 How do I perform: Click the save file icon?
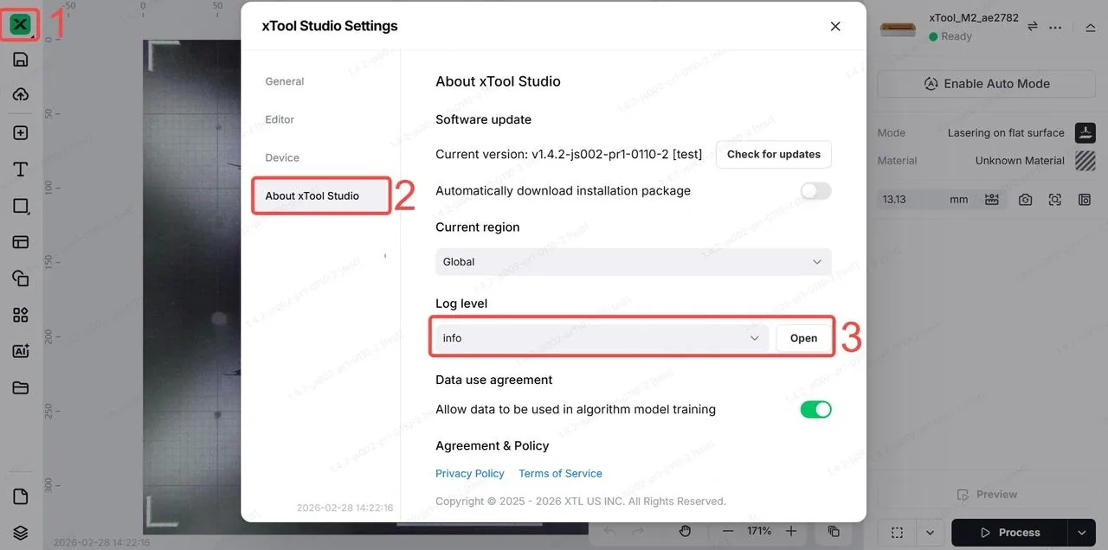(21, 59)
